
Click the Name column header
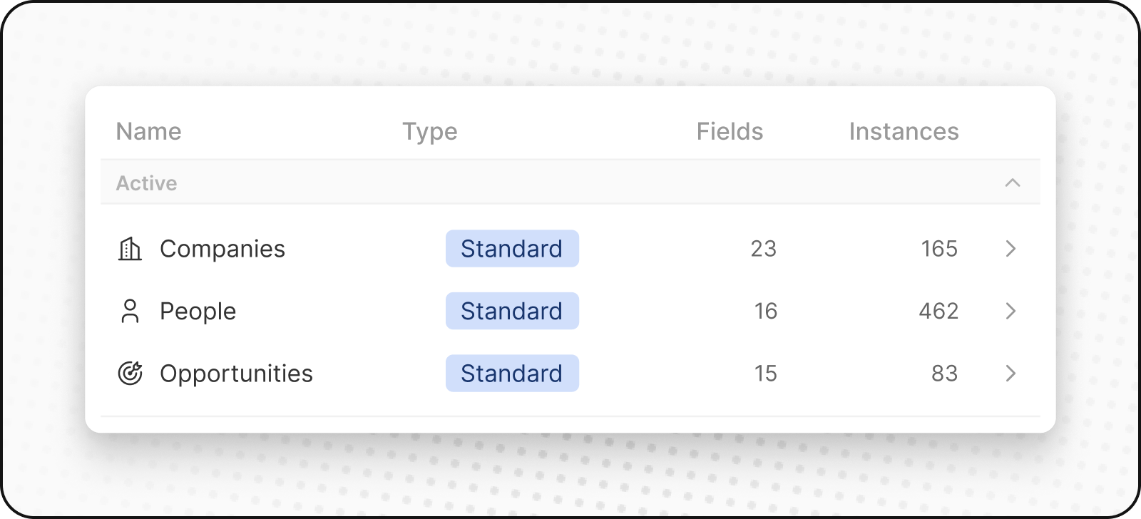pos(148,131)
